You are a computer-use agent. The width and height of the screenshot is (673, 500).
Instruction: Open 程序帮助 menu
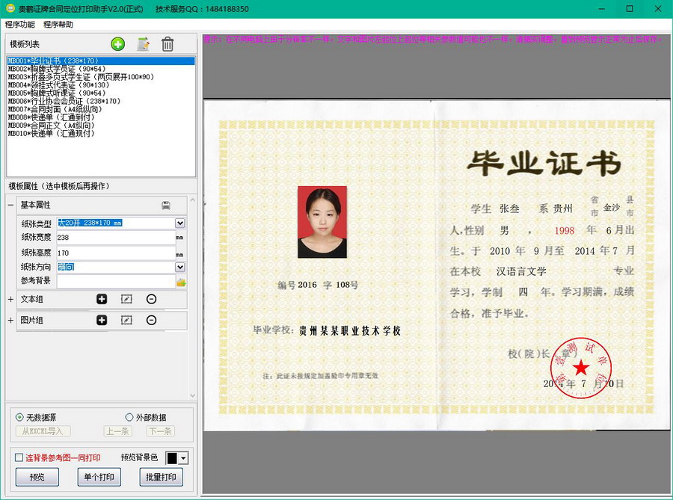tap(58, 25)
